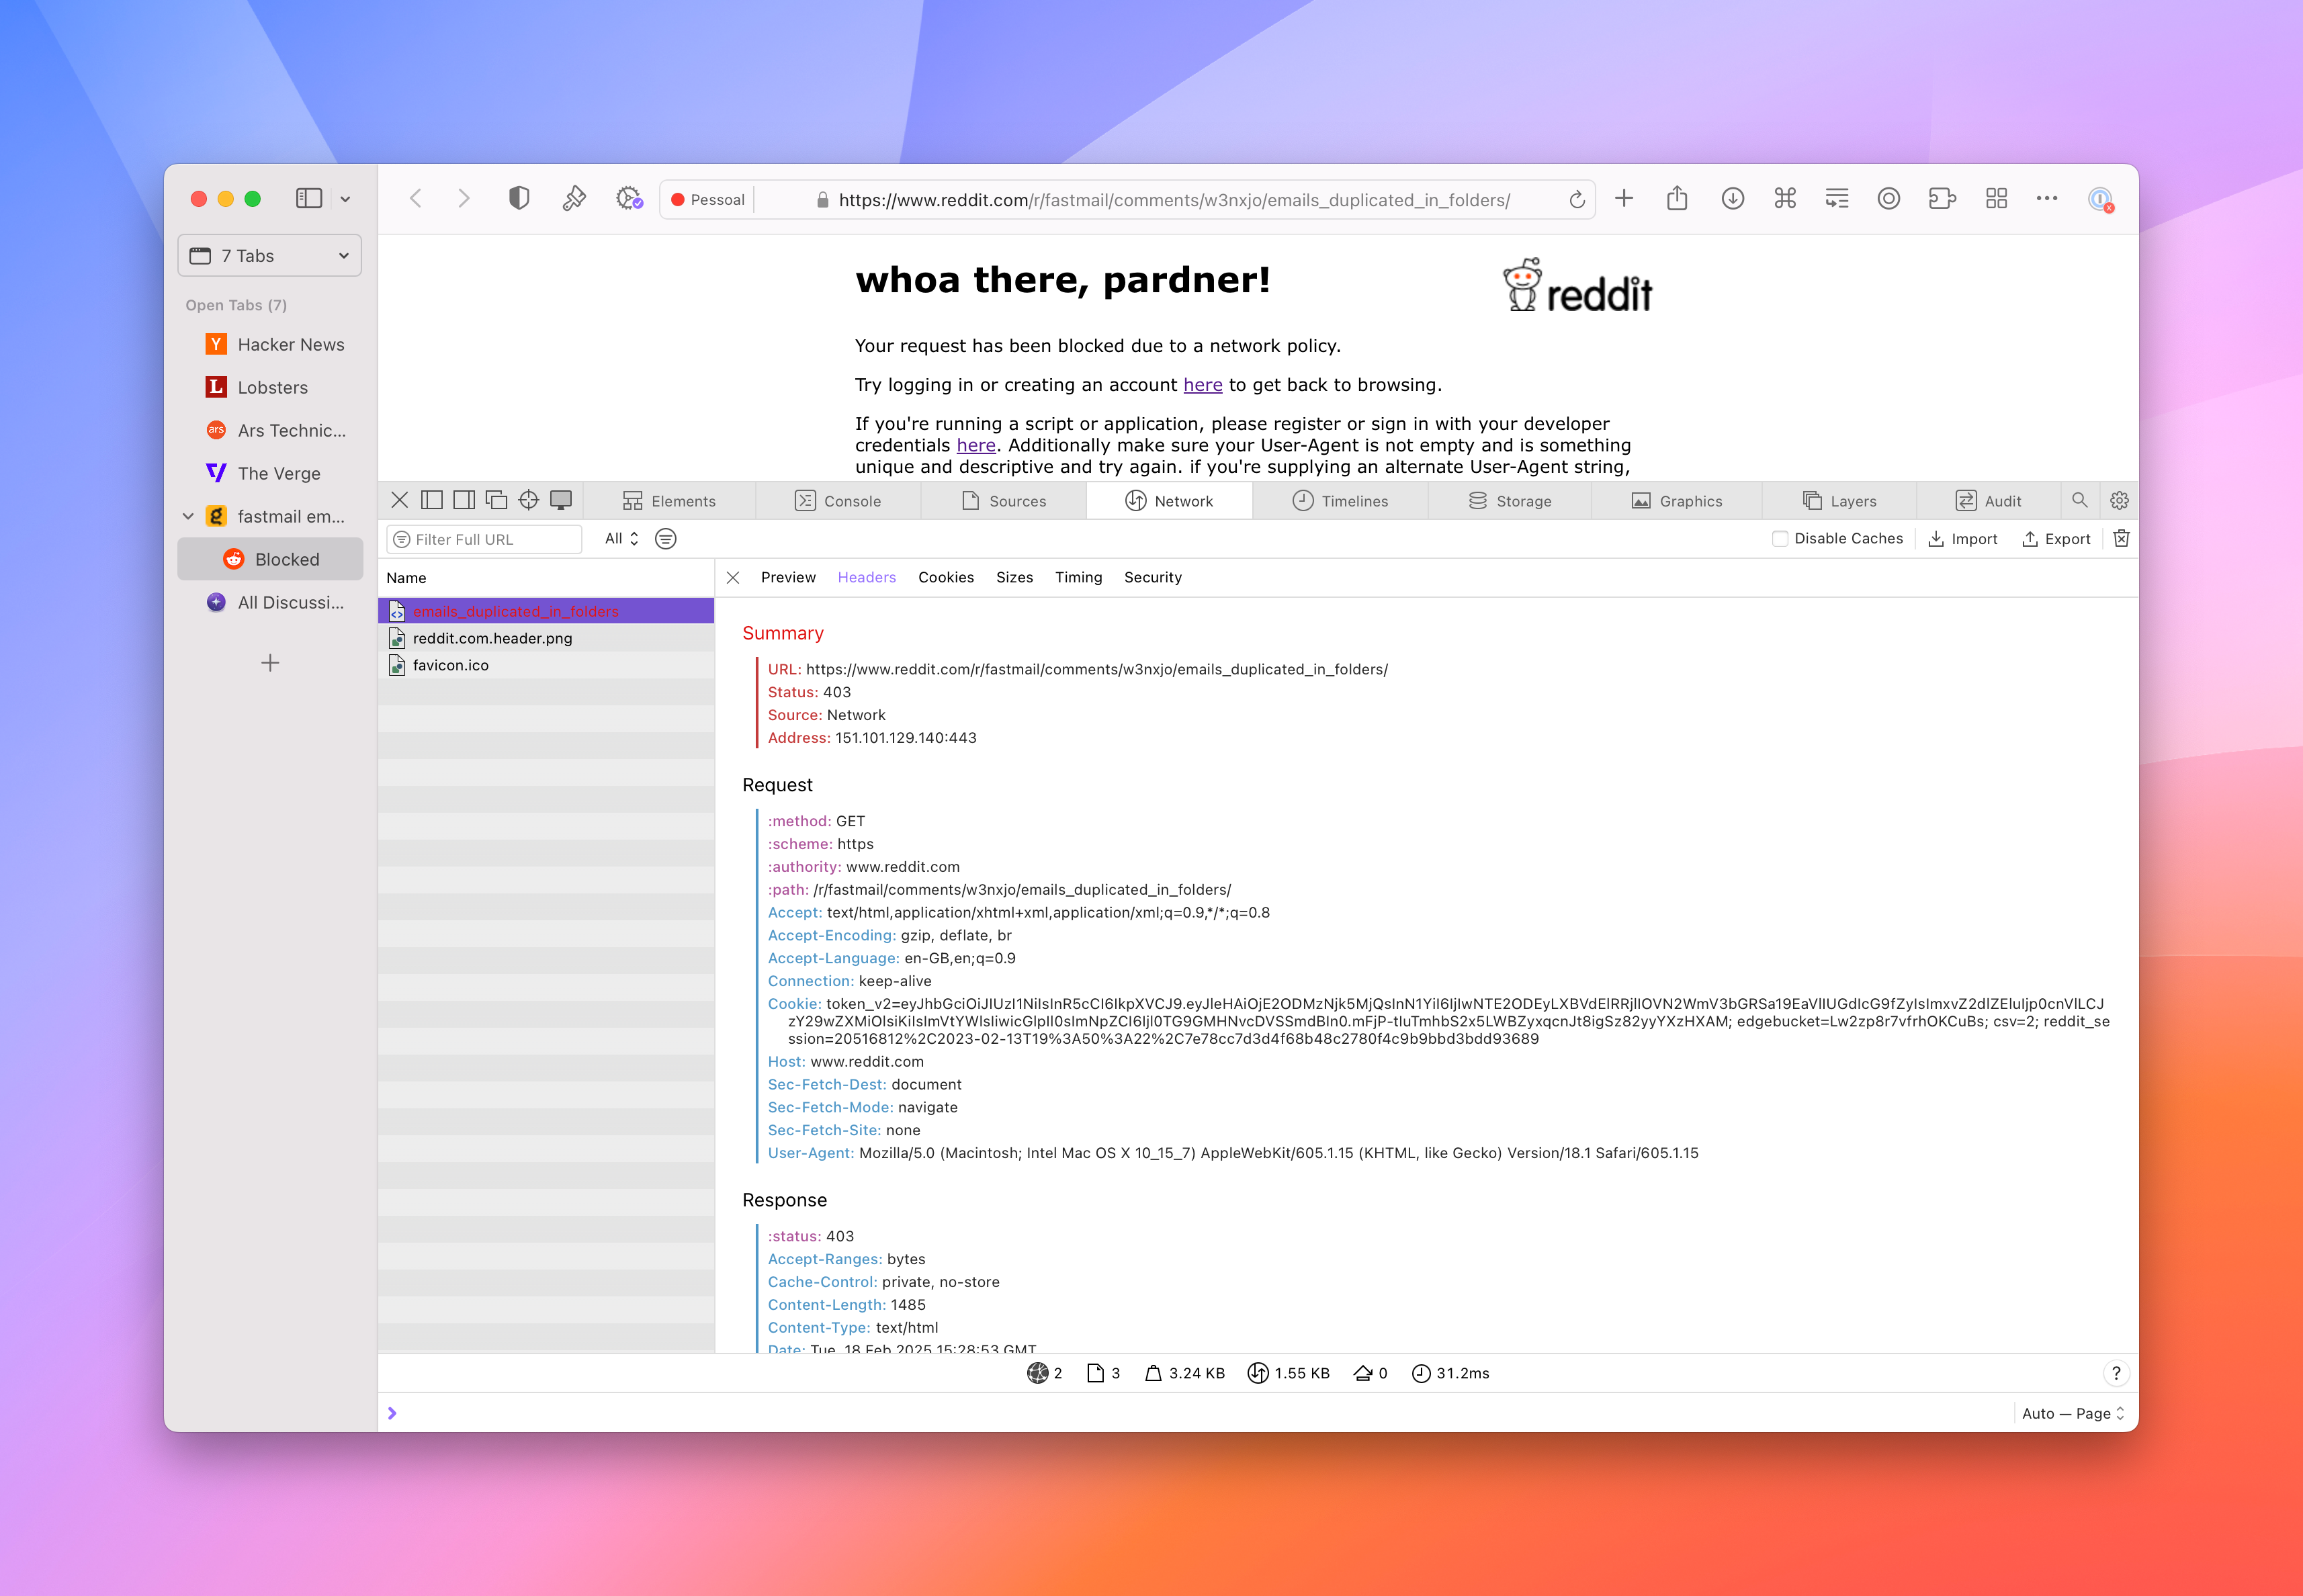Open the 7 Tabs group dropdown

click(x=270, y=256)
